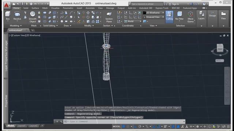This screenshot has height=131, width=234.
Task: Switch to the Layout1 tab
Action: click(x=22, y=126)
